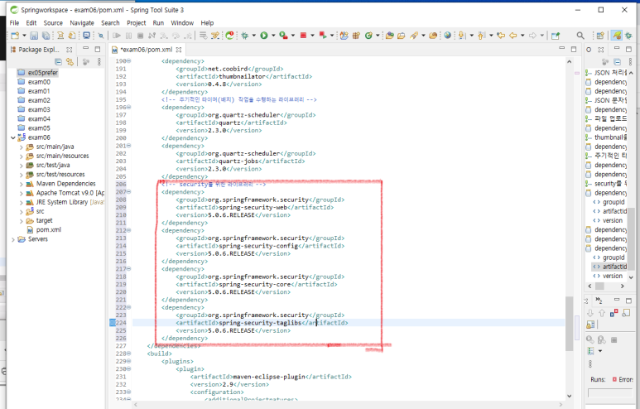Open the Run button dropdown arrow
This screenshot has width=640, height=409.
(x=273, y=36)
